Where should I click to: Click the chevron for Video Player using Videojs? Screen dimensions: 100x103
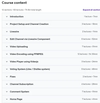point(7,61)
